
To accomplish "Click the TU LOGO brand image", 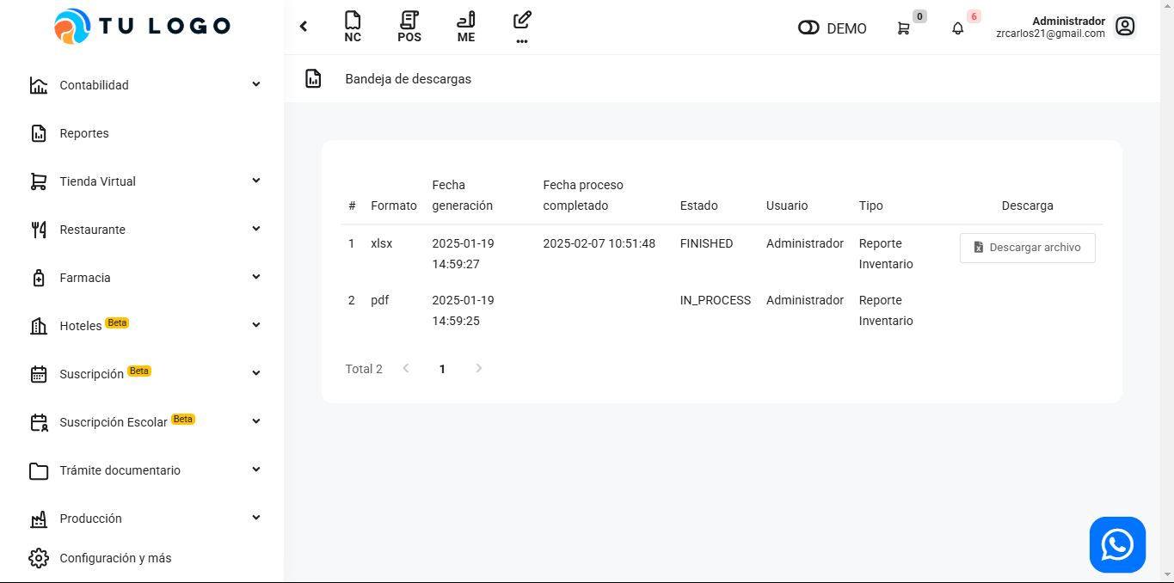I will 142,27.
